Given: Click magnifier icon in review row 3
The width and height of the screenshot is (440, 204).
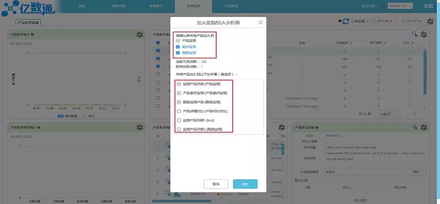Looking at the screenshot, I should [x=168, y=170].
